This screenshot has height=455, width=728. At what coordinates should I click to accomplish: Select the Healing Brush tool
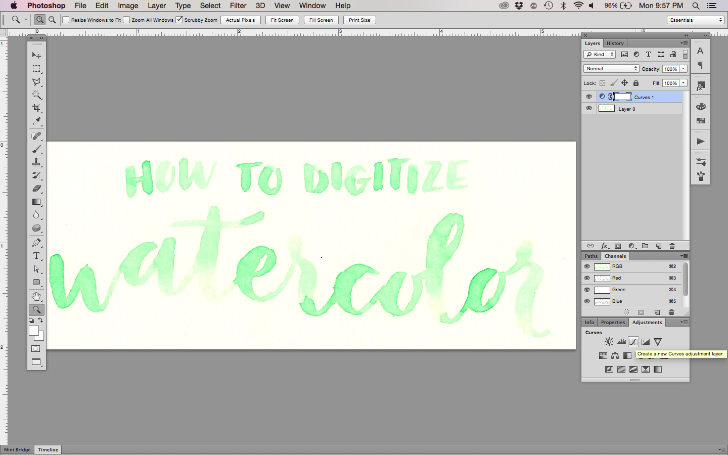pyautogui.click(x=36, y=136)
